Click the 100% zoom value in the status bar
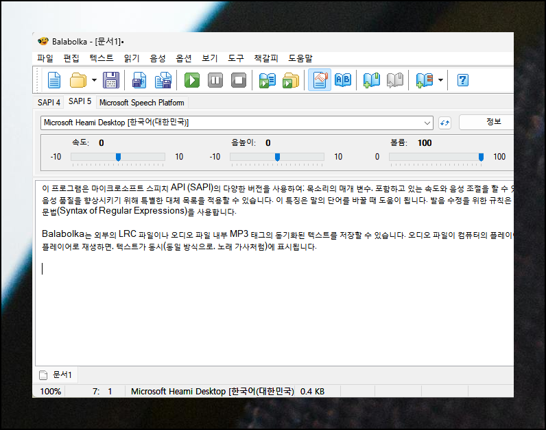Screen dimensions: 546x430 coord(51,392)
